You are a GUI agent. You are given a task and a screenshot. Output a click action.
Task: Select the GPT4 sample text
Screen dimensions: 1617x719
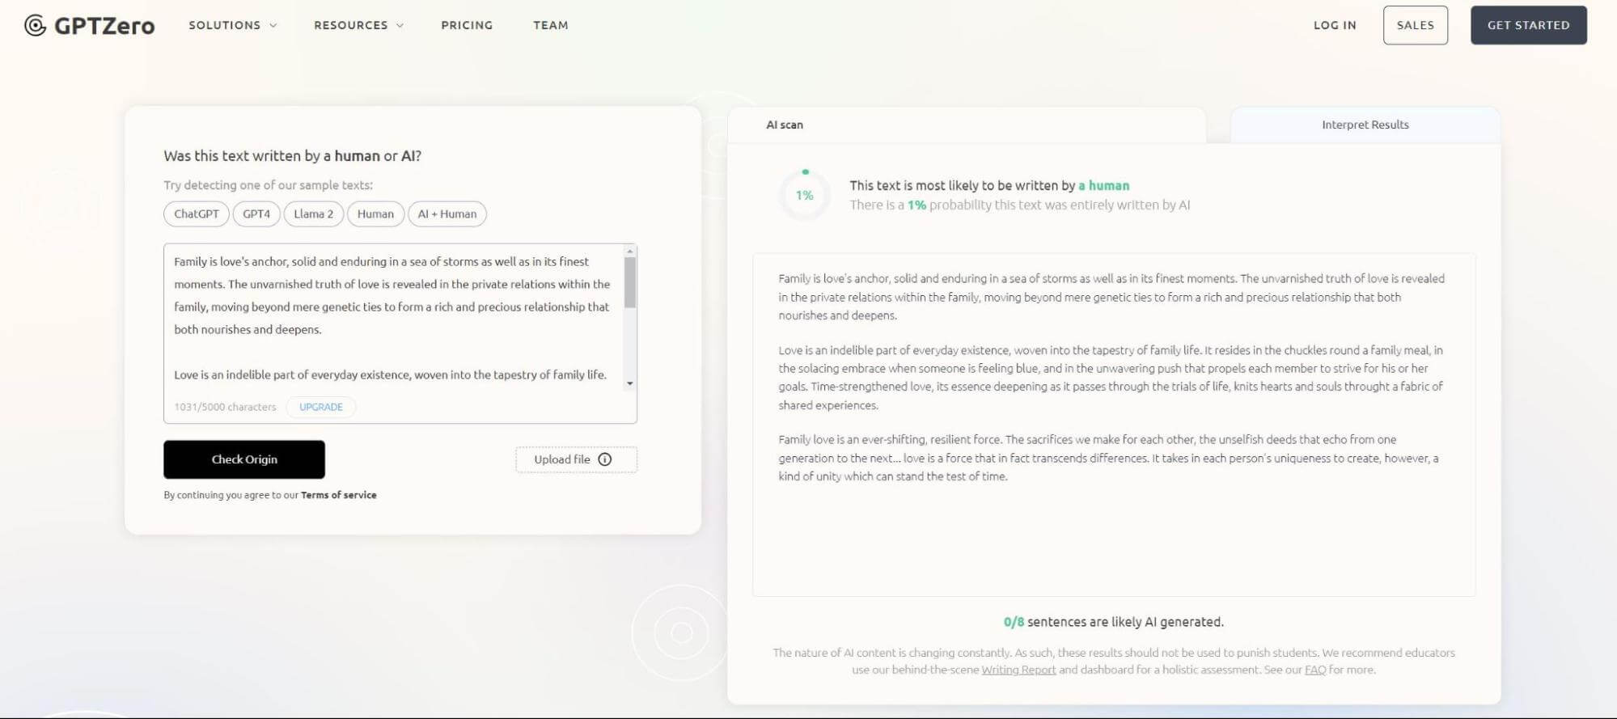point(256,214)
